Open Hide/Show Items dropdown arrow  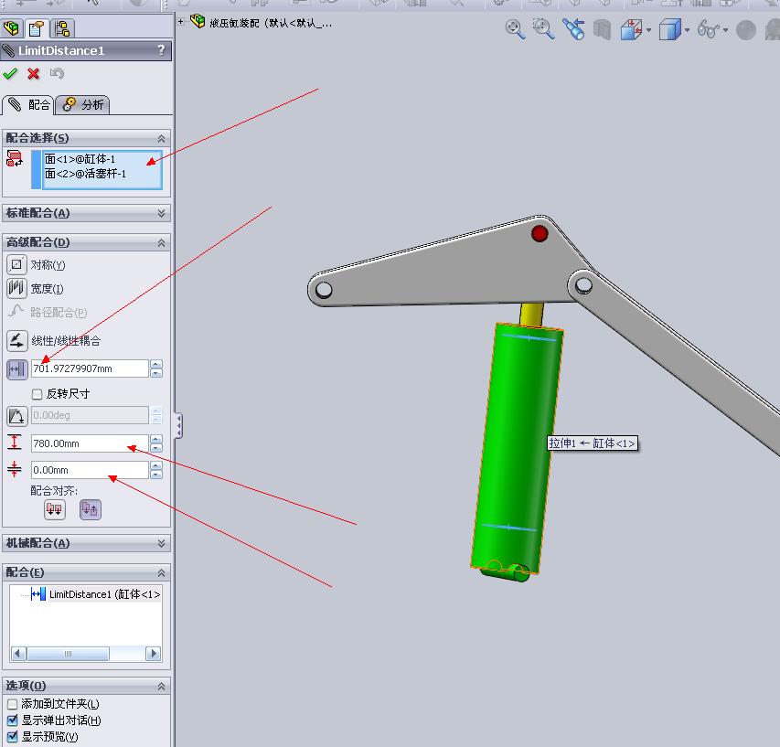pyautogui.click(x=725, y=30)
